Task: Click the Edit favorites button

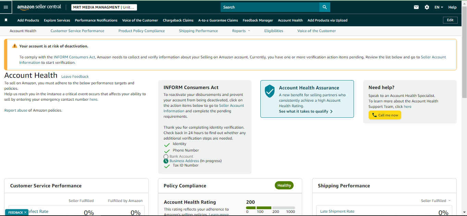Action: coord(450,20)
